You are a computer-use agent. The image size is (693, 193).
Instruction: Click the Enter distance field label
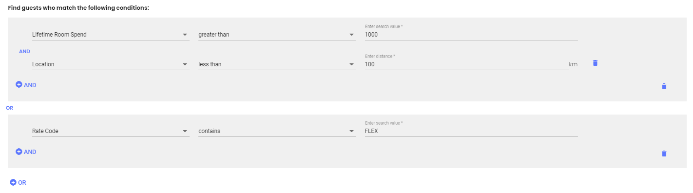coord(380,56)
